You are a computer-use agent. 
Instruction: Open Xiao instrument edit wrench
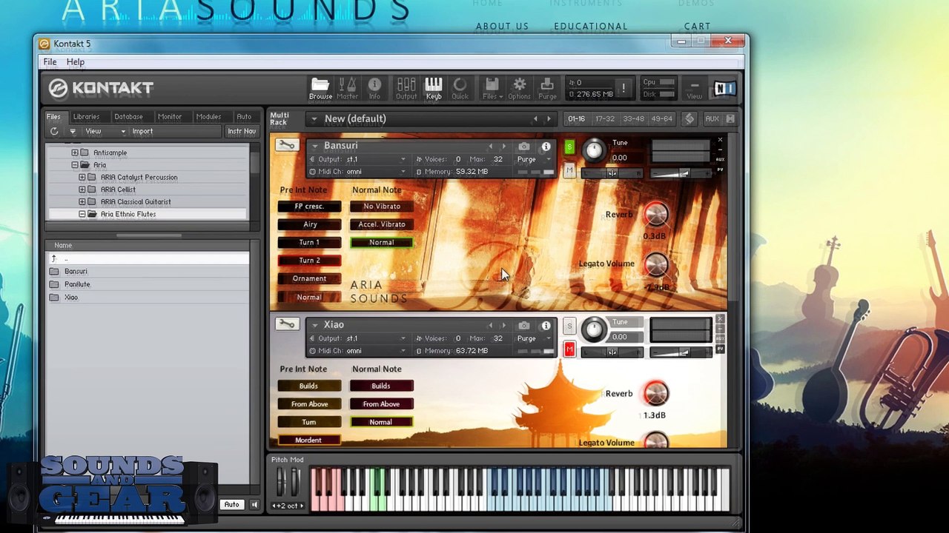coord(287,324)
